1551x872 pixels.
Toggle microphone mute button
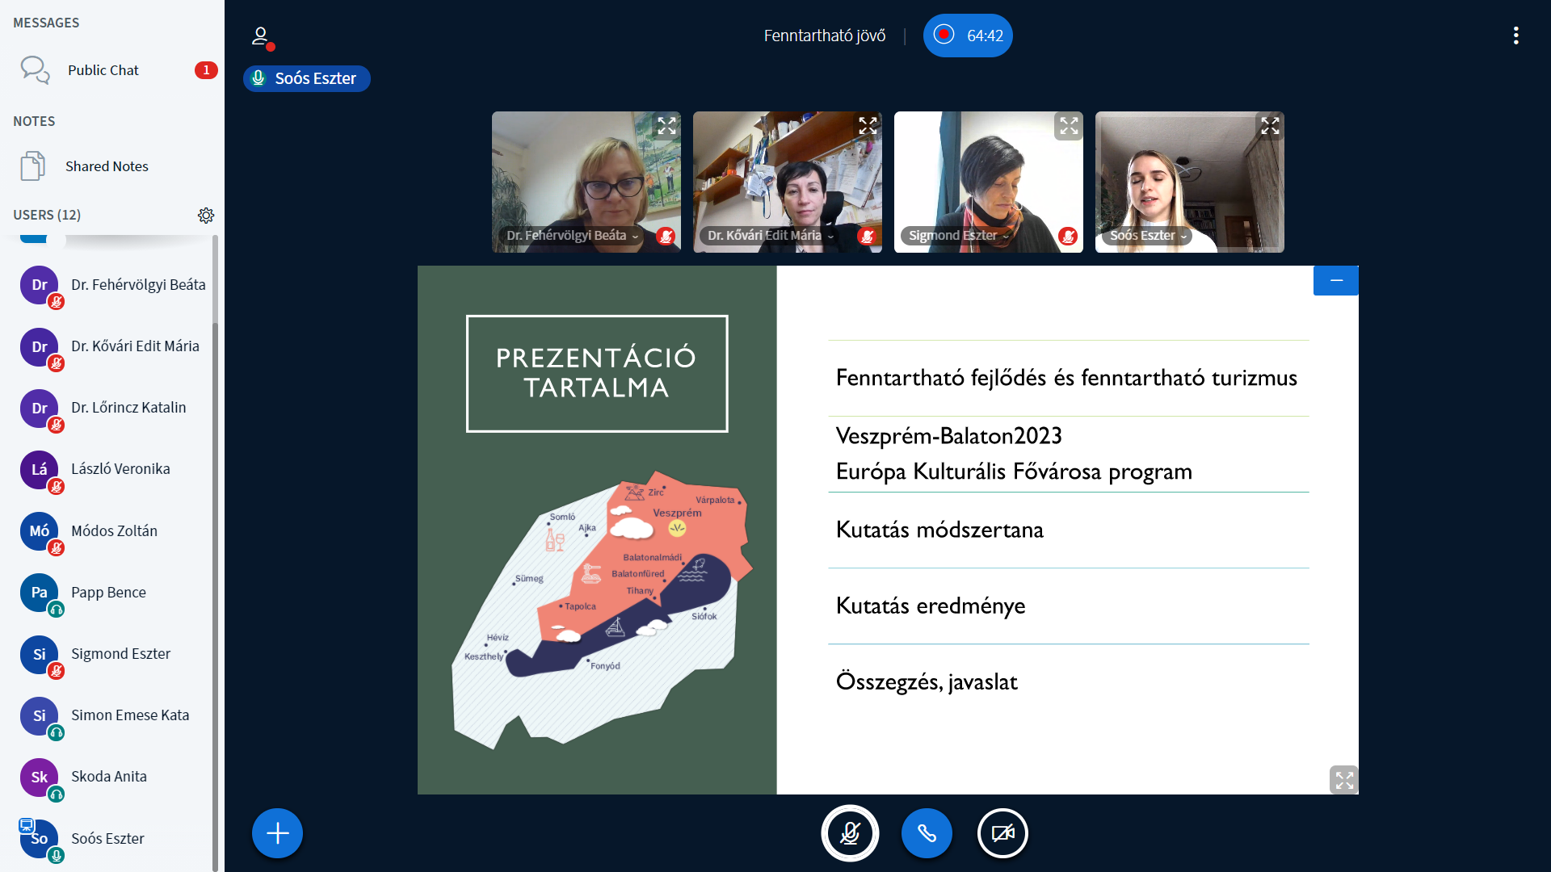click(850, 833)
